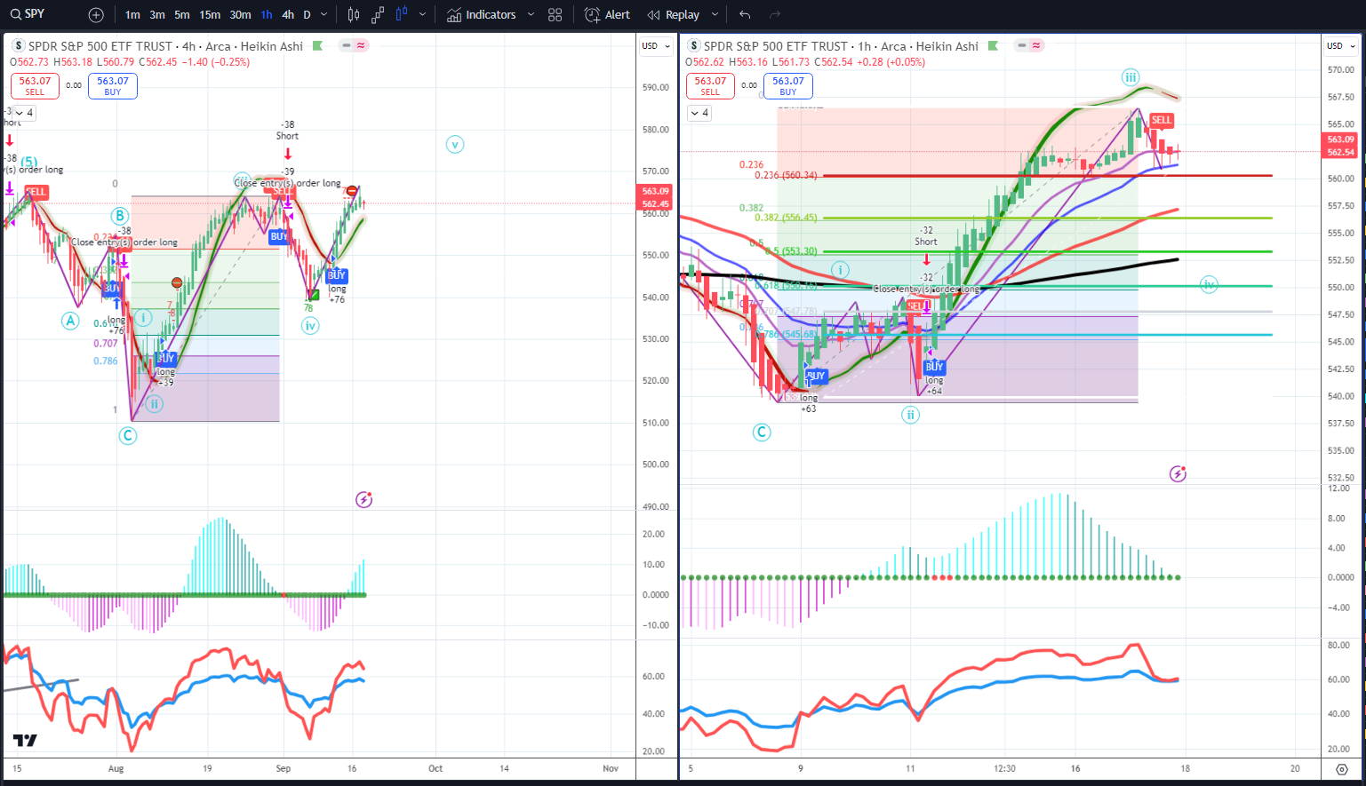Click the Oct label on 4h time axis
This screenshot has height=786, width=1366.
pos(435,768)
